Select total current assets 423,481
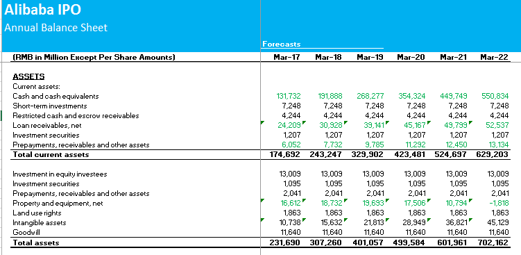This screenshot has width=521, height=255. (x=410, y=154)
